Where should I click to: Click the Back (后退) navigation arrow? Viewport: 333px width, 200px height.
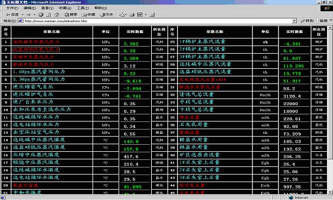[x=12, y=15]
